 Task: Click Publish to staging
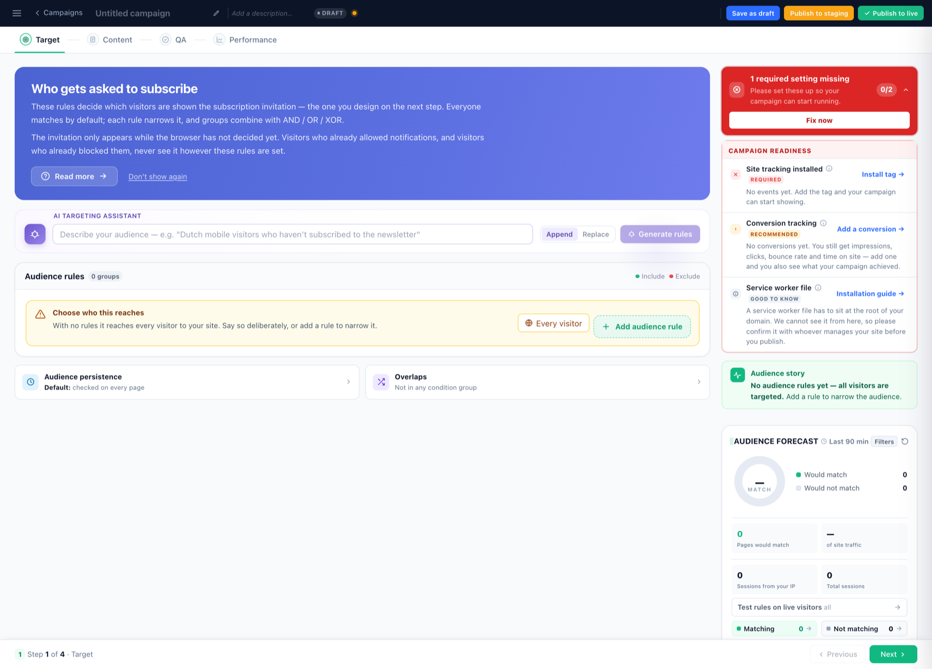(819, 13)
